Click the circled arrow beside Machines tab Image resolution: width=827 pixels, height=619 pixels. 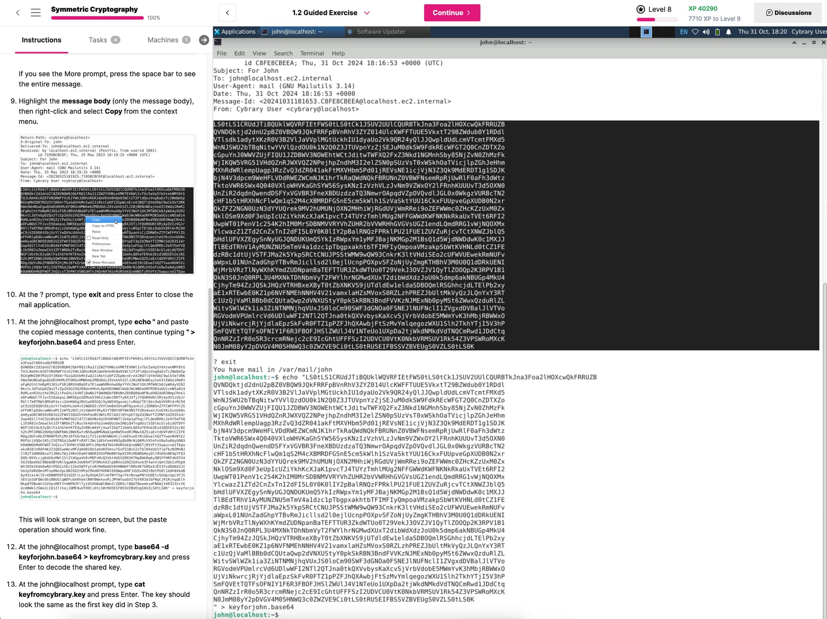pos(204,40)
